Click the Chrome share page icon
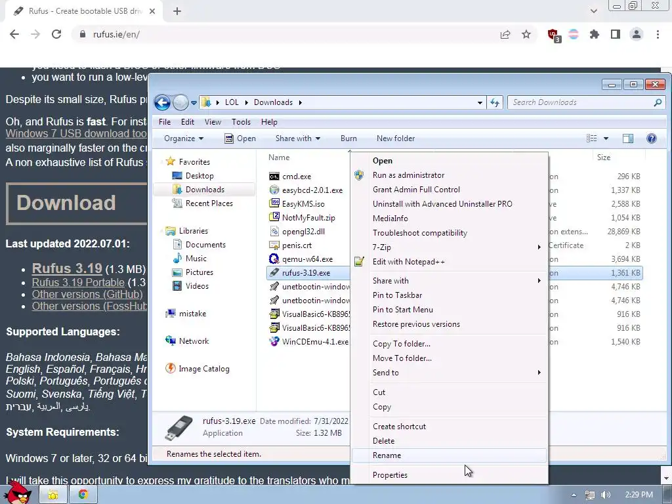The image size is (672, 504). coord(505,34)
